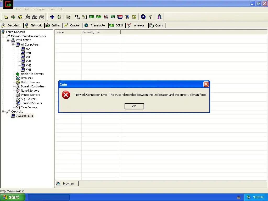Click the keyboard icon in taskbar
Image resolution: width=268 pixels, height=201 pixels.
239,197
